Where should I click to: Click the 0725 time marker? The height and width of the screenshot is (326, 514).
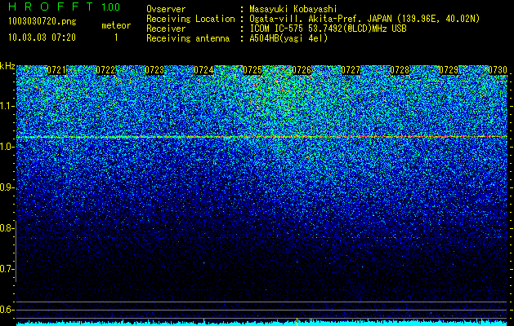coord(253,70)
